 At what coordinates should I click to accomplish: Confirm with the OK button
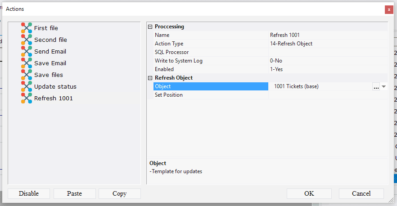pos(309,193)
